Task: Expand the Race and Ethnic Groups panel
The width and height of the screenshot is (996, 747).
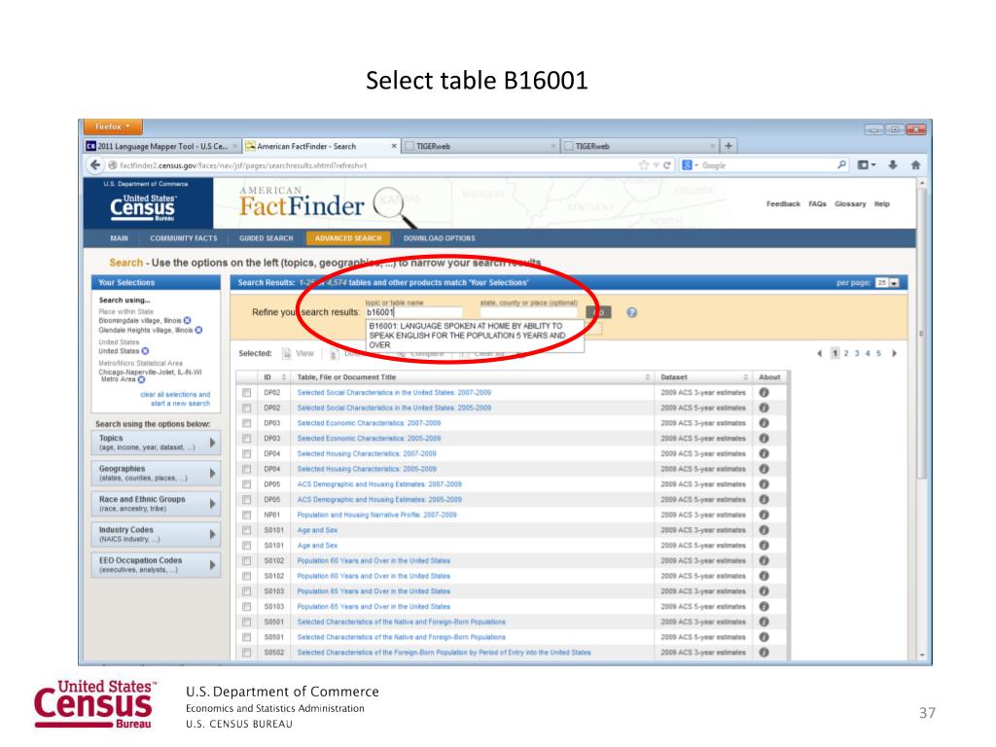Action: pyautogui.click(x=157, y=504)
